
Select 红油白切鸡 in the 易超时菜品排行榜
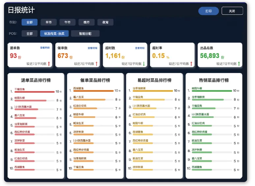[x=139, y=114]
